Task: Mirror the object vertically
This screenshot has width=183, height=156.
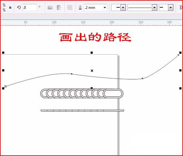Action: tap(59, 7)
